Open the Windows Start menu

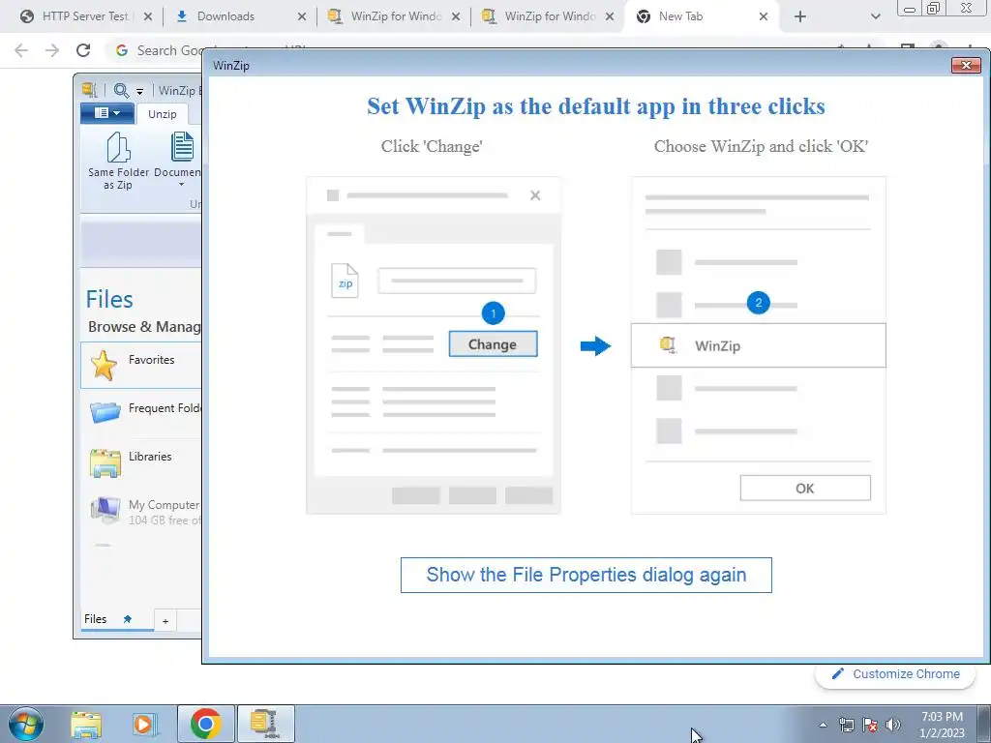pyautogui.click(x=26, y=724)
